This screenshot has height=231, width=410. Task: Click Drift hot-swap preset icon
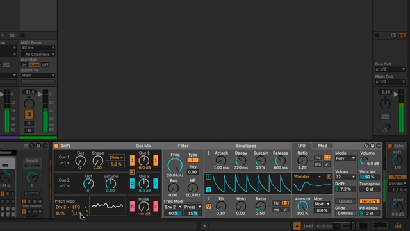pyautogui.click(x=366, y=146)
